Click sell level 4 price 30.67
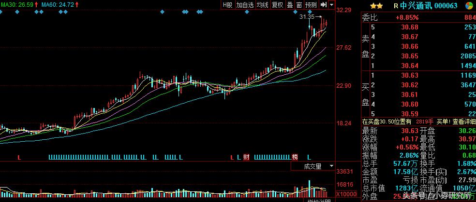 click(410, 37)
